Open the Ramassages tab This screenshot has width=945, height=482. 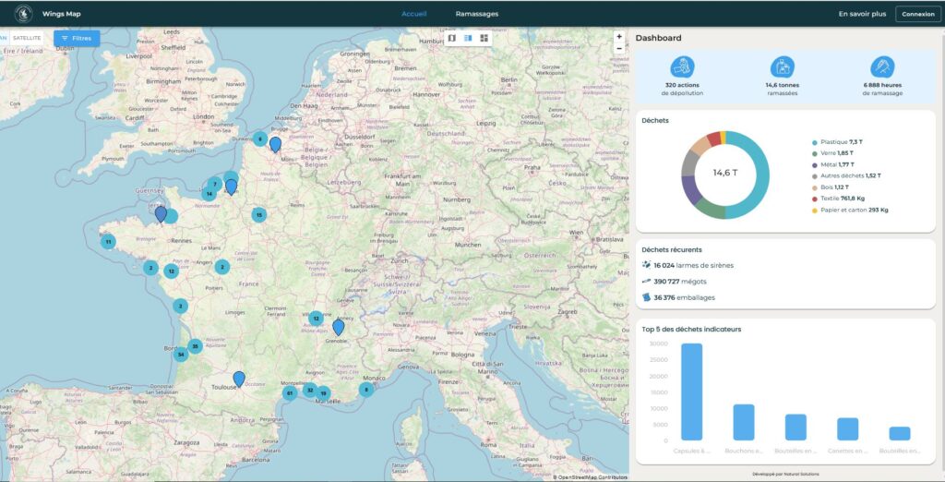click(x=476, y=14)
